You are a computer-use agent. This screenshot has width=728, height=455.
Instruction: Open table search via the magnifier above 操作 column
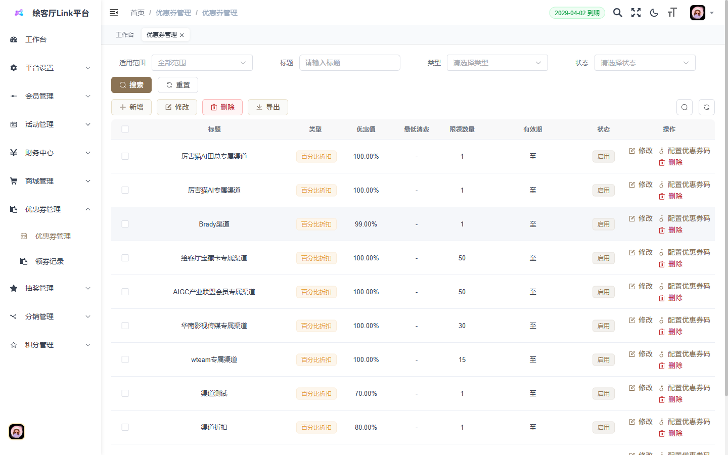[684, 107]
